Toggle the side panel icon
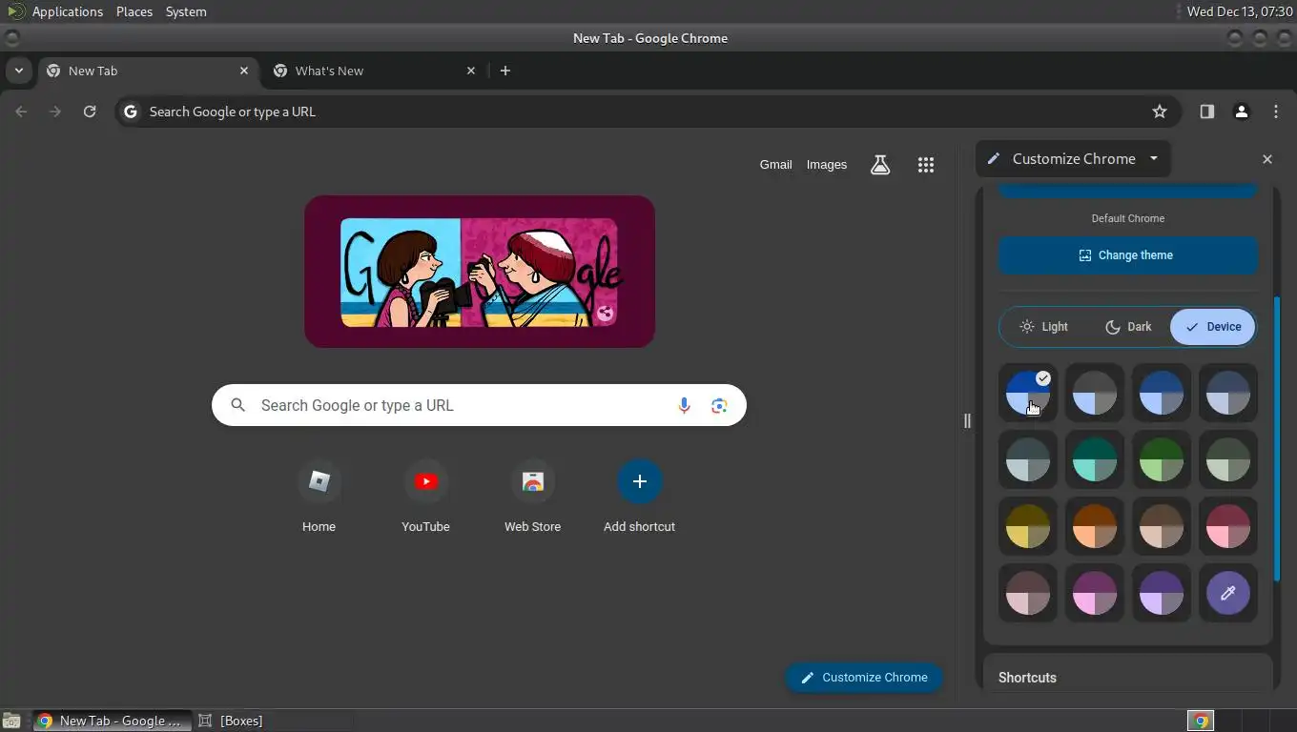 [x=1206, y=112]
